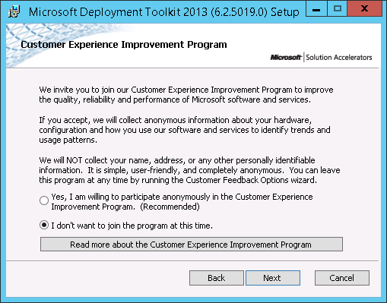This screenshot has height=303, width=387.
Task: Minimize the Setup window
Action: point(316,8)
